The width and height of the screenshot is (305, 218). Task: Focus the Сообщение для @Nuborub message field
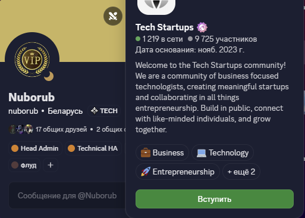click(x=67, y=195)
